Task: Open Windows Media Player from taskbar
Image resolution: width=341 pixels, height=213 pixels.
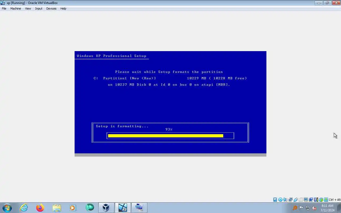Action: point(73,208)
